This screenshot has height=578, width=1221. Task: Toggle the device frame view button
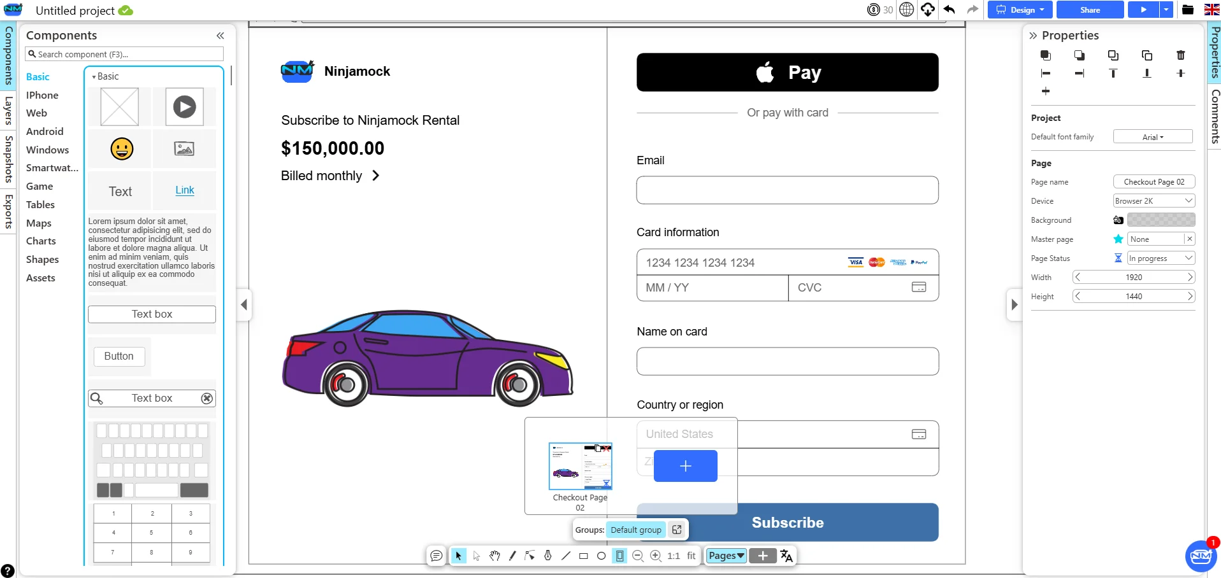tap(619, 556)
